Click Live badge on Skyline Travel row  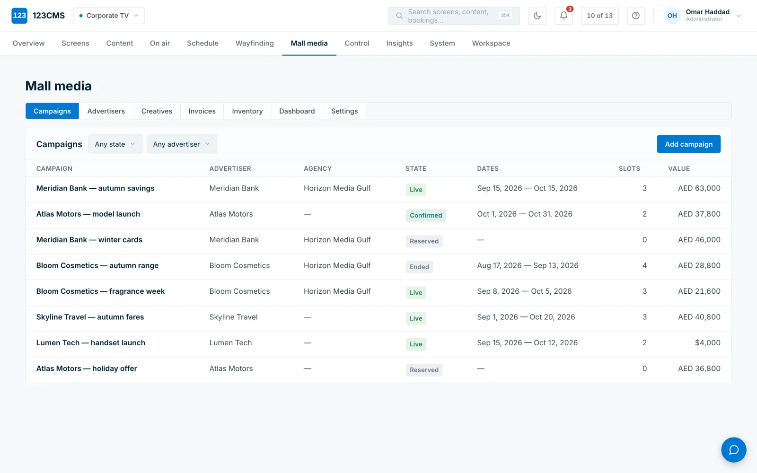click(x=416, y=318)
